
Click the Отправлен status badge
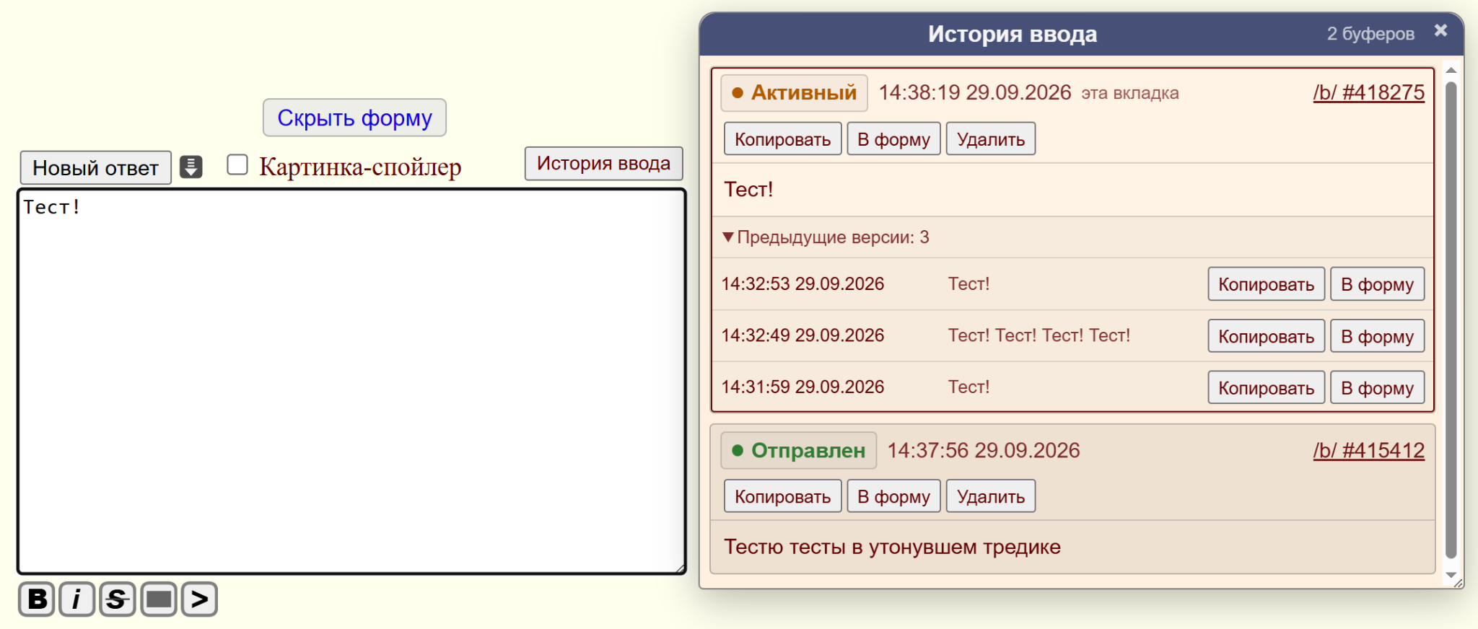click(798, 451)
